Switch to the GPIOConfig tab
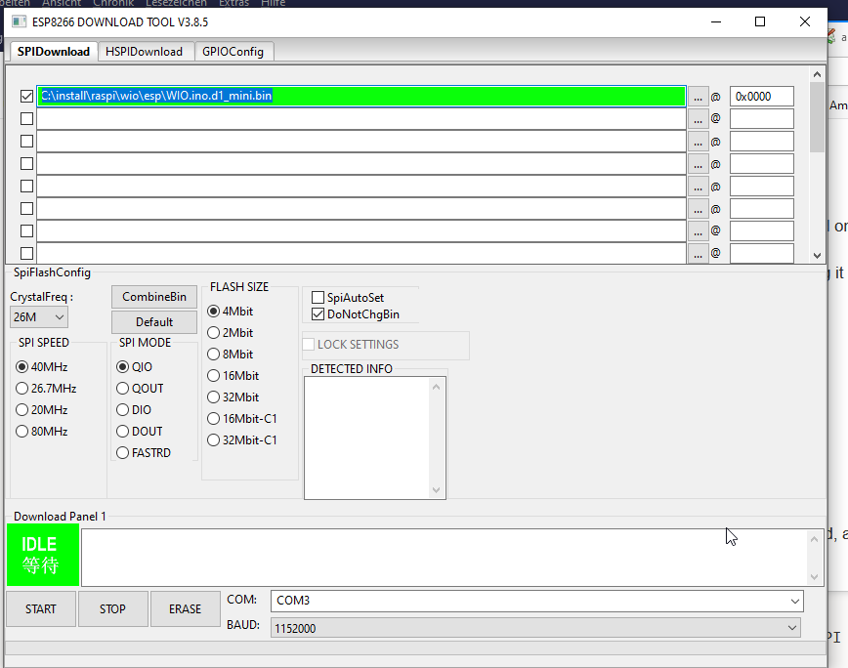 [233, 51]
